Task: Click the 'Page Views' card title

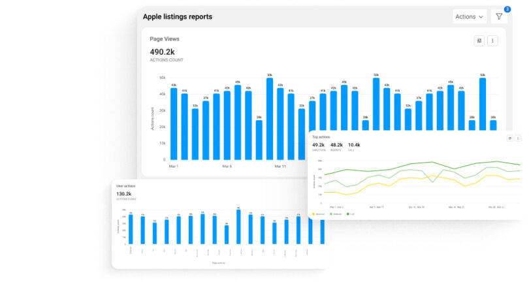Action: (165, 39)
